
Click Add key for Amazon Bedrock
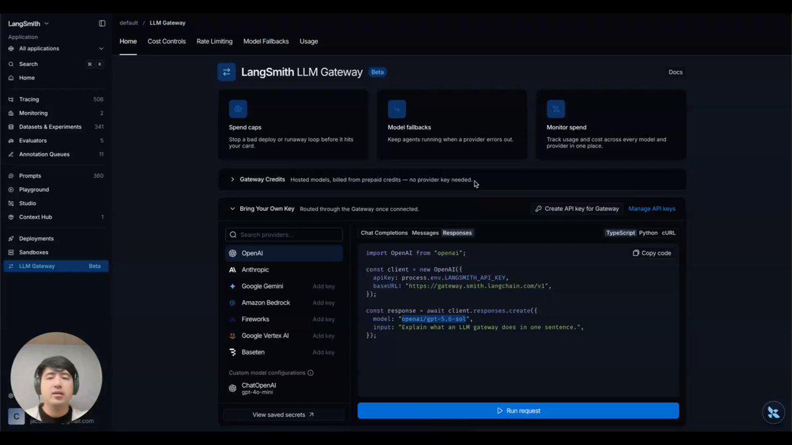click(323, 303)
